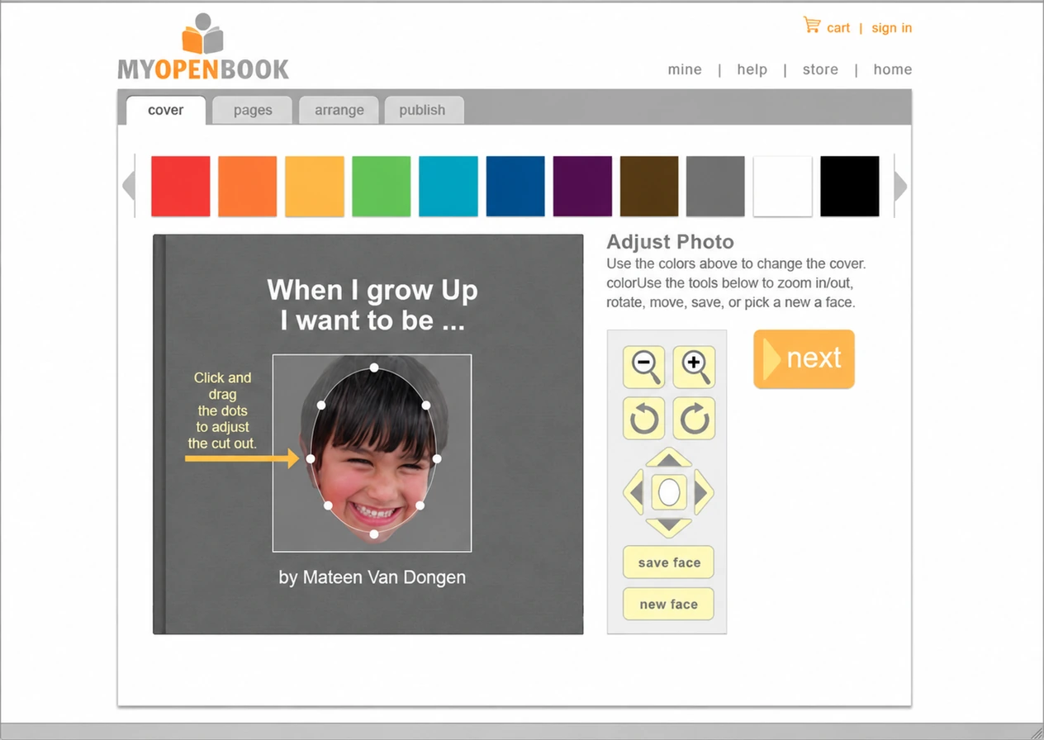Click the MyOpenBook logo
This screenshot has width=1044, height=740.
coord(203,47)
